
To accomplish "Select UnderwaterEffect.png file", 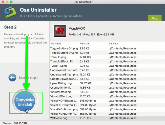I will [x=64, y=74].
